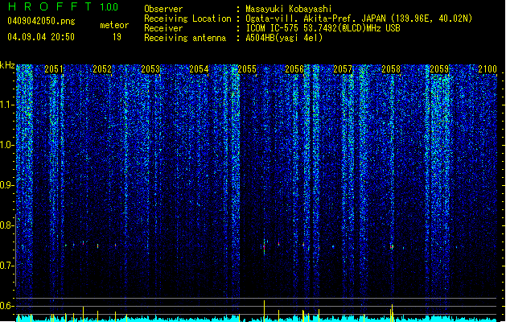
Task: Click the HROFFT program title
Action: 50,6
